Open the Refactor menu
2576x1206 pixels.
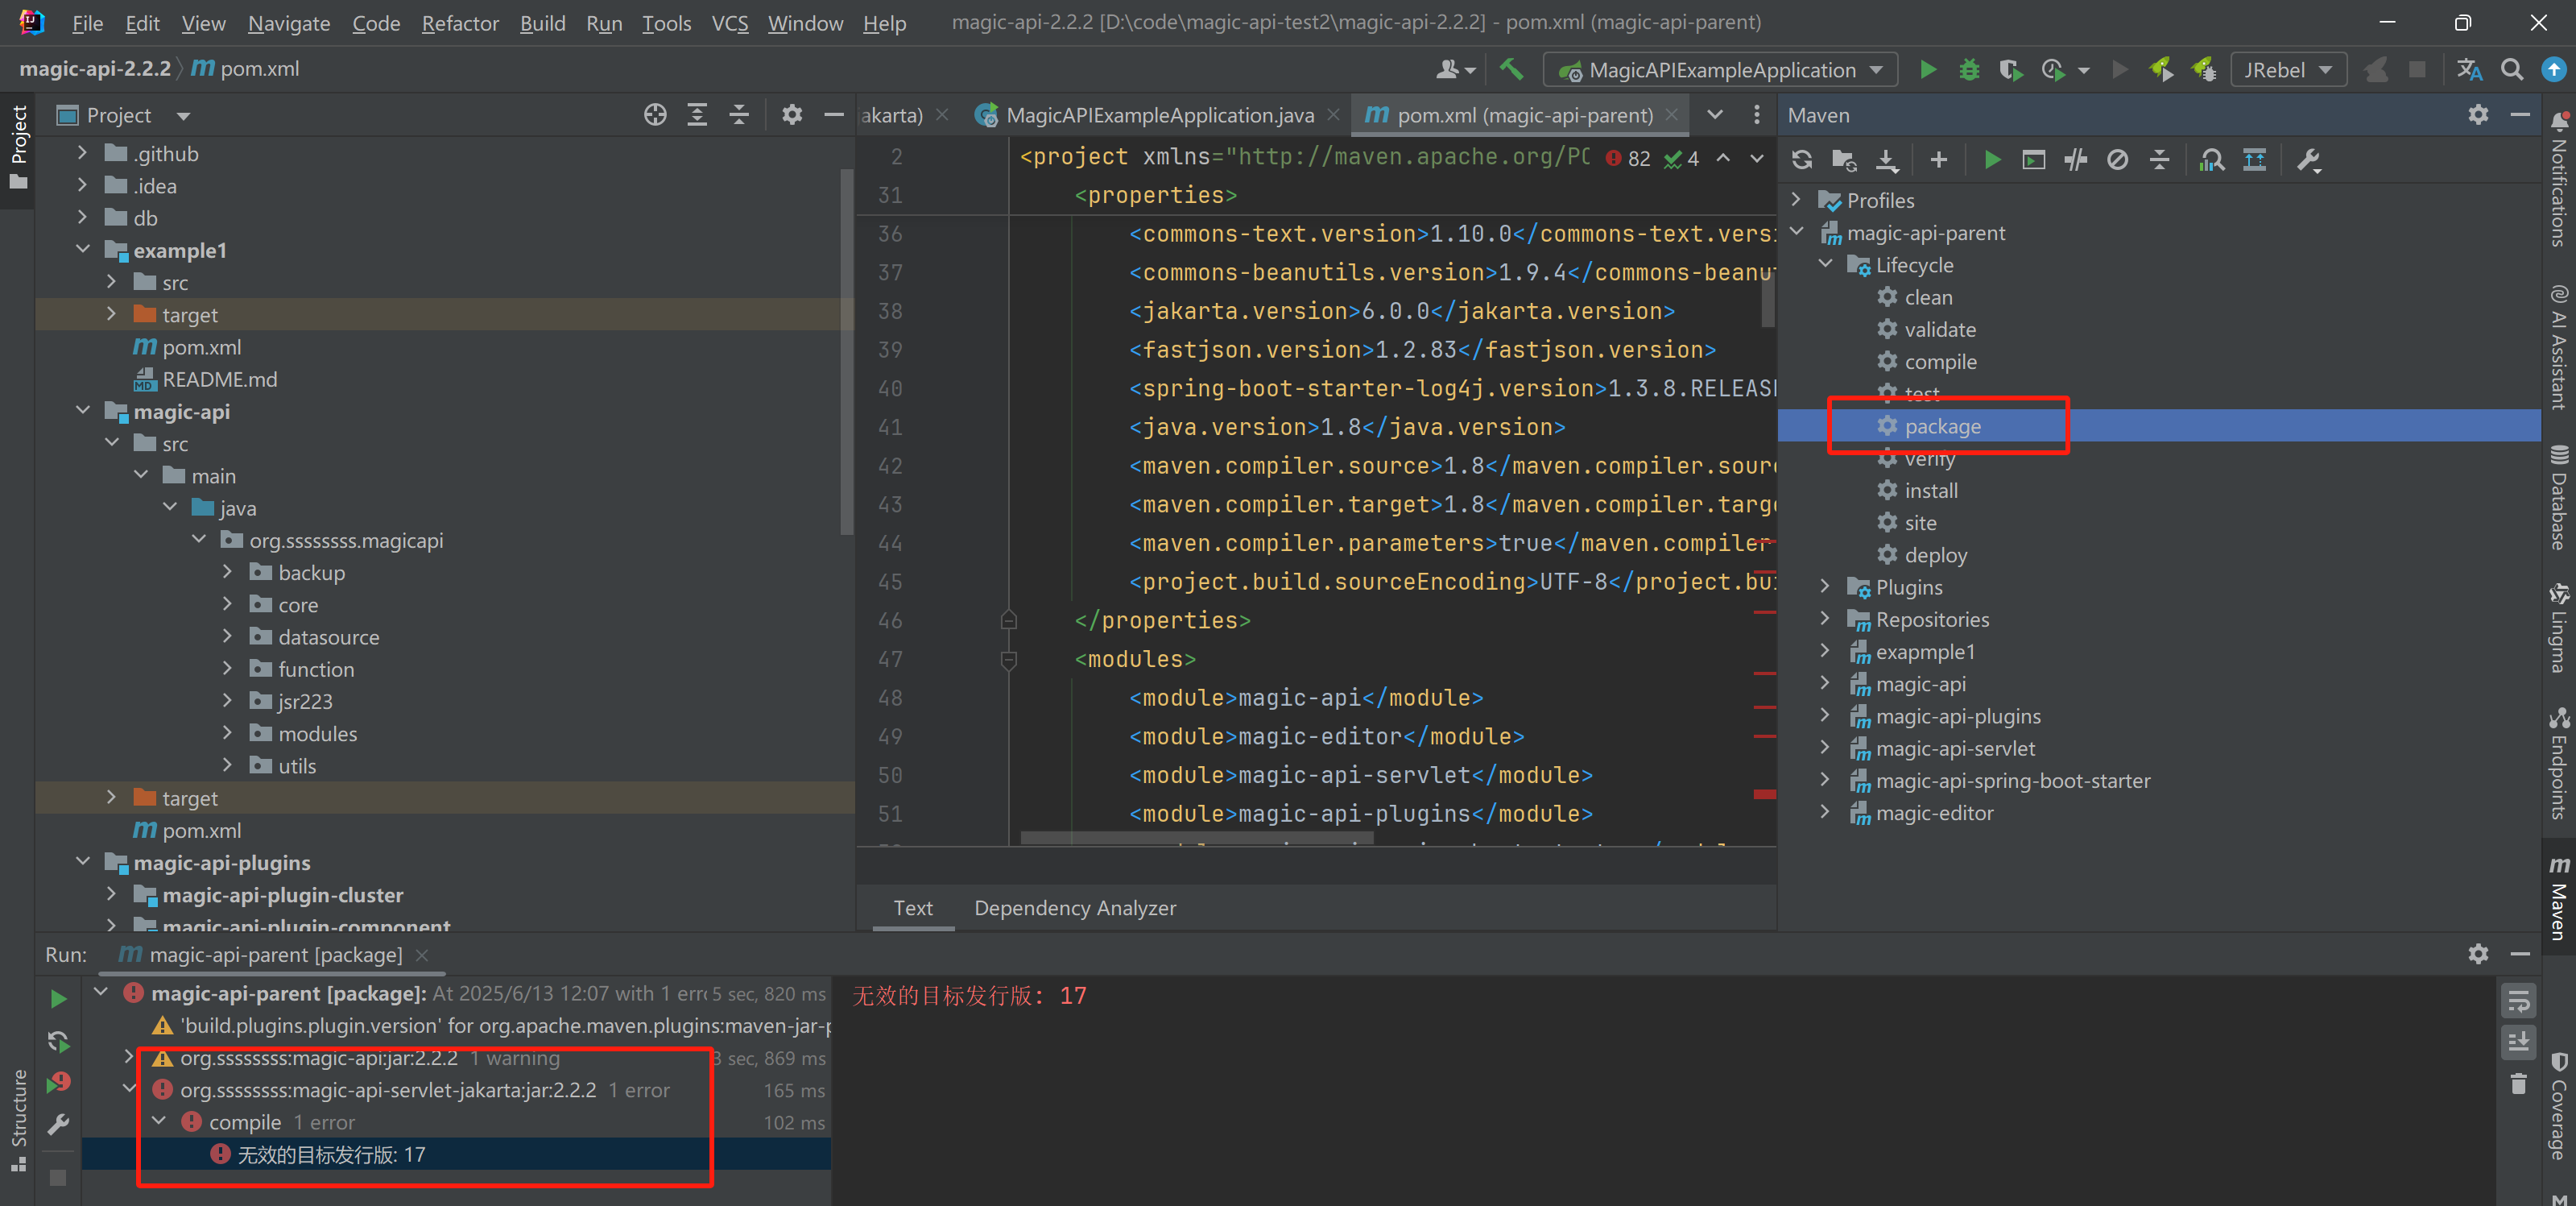[459, 23]
